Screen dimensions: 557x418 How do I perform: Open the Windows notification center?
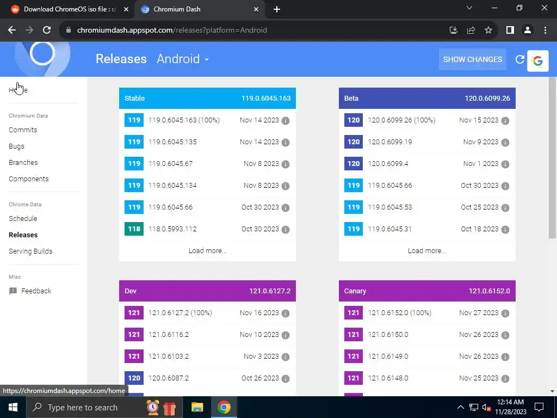point(539,407)
